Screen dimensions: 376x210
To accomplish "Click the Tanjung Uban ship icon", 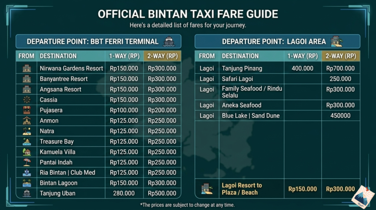I will click(x=26, y=193).
